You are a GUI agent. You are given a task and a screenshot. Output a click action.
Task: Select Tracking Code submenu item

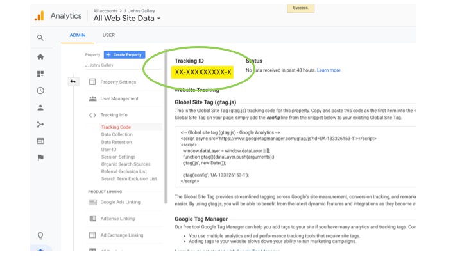[116, 127]
